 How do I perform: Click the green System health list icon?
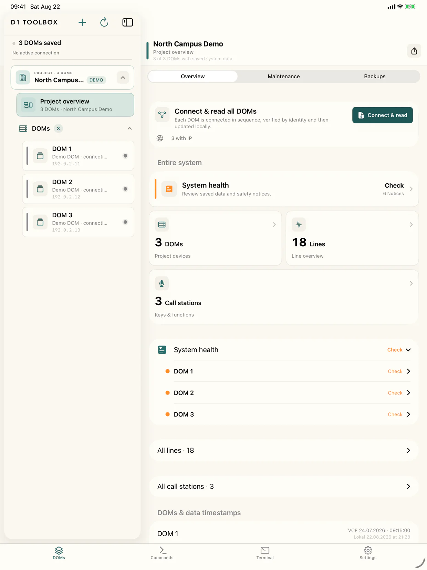[x=162, y=350]
